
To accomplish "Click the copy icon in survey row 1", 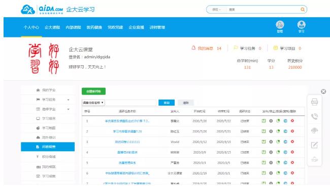I will click(285, 121).
